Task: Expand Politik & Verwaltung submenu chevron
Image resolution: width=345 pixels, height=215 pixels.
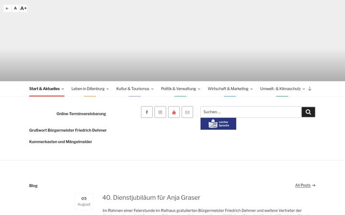Action: (199, 89)
